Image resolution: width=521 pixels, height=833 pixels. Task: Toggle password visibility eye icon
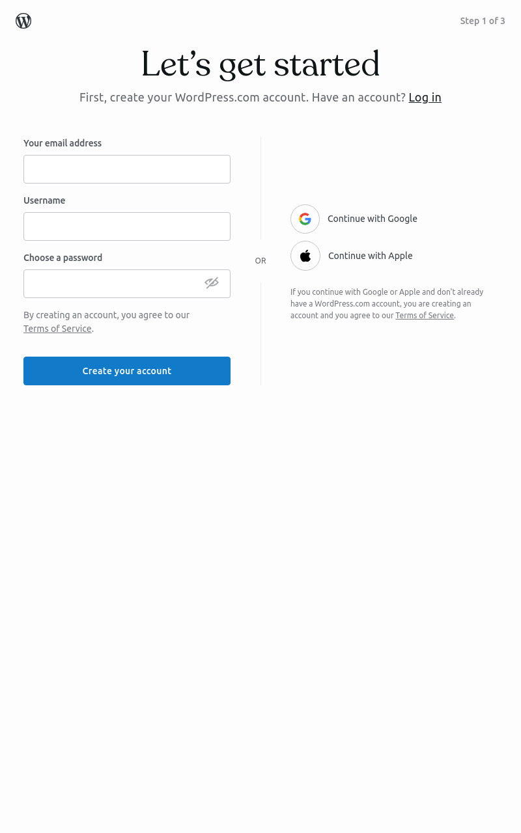(x=212, y=282)
